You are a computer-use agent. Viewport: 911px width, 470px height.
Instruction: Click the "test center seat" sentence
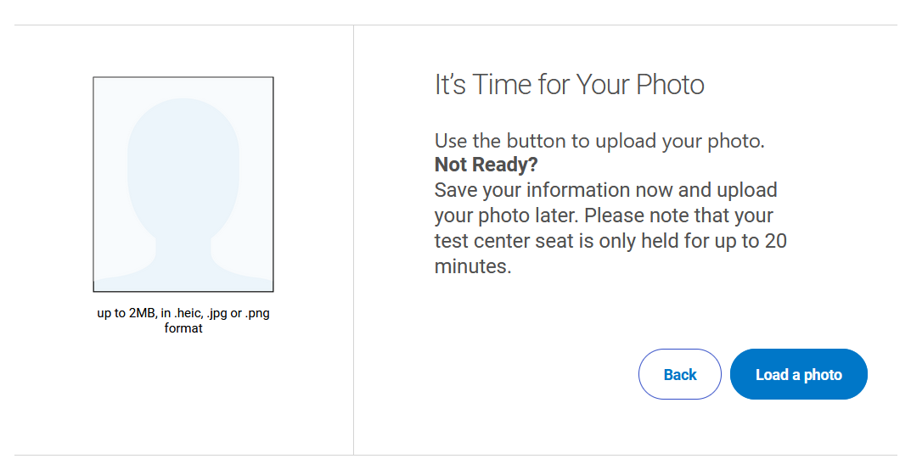[610, 241]
